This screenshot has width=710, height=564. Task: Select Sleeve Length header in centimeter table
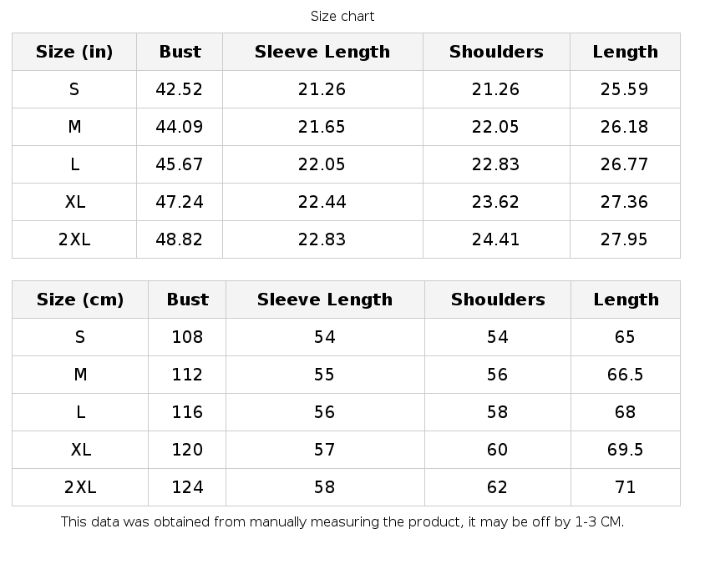pyautogui.click(x=324, y=300)
